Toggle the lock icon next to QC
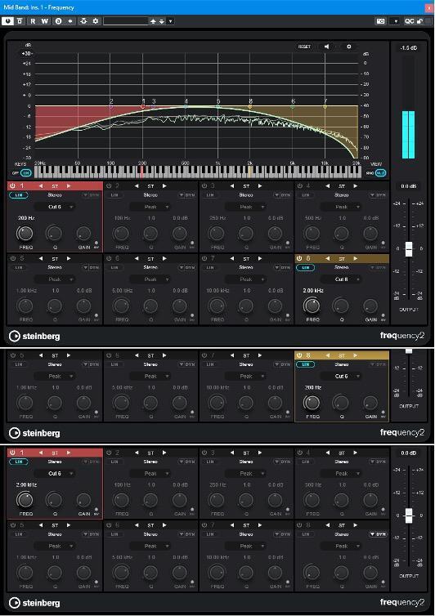435x616 pixels. 419,21
